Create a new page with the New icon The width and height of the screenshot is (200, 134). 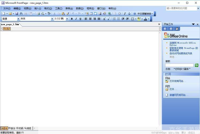pos(4,14)
